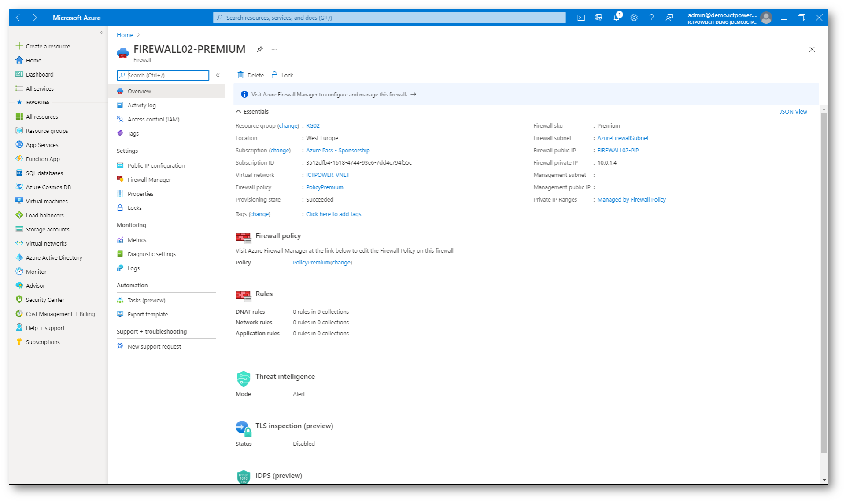Open Monitor entry
The image size is (846, 503).
31,272
